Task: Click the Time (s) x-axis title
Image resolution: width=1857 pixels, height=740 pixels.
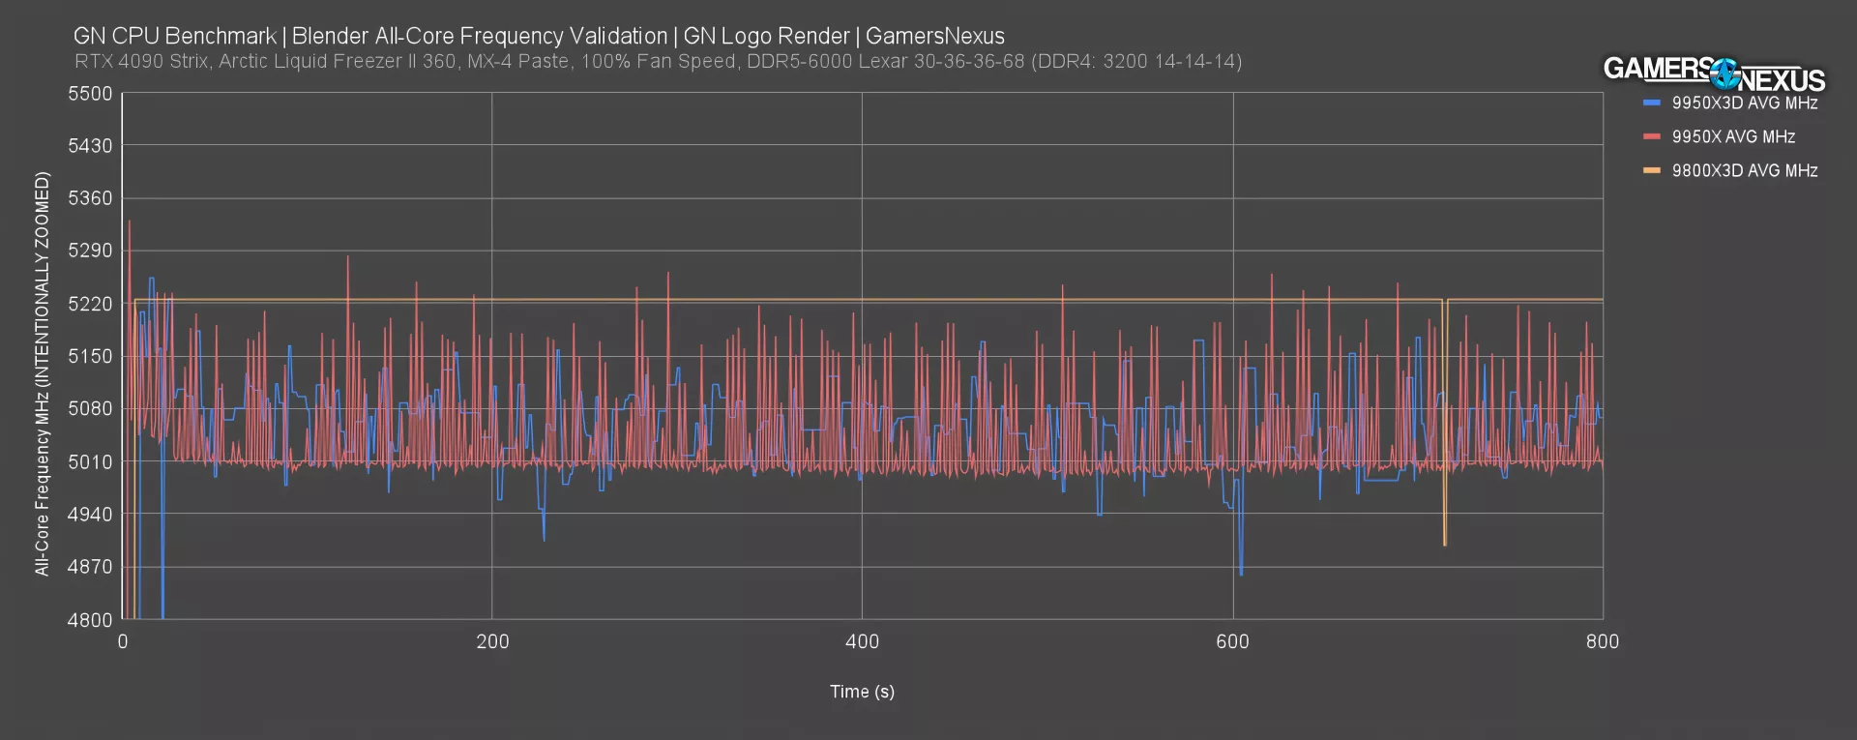Action: click(862, 692)
